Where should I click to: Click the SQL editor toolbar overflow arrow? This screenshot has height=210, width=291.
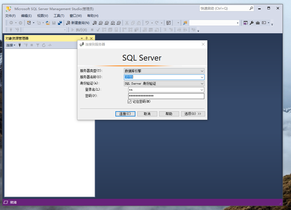coord(198,31)
